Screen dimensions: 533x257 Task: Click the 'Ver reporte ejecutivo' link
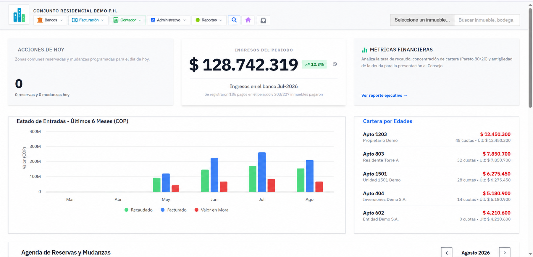(x=384, y=95)
